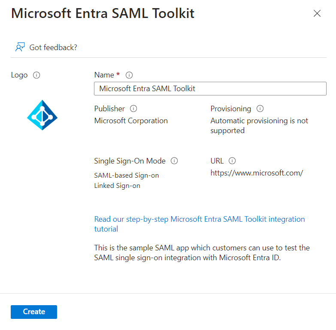The image size is (336, 330).
Task: Click the sample SAML app description paragraph
Action: [202, 253]
